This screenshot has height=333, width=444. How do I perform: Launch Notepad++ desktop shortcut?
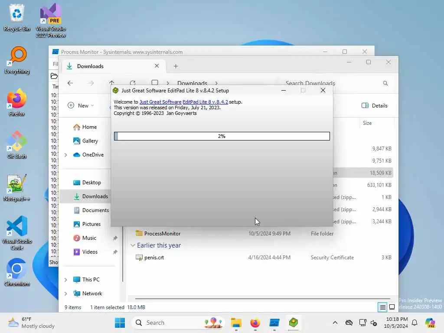point(17,187)
